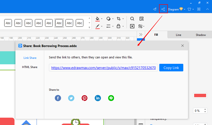Expand the Line color dropdown arrow

coord(102,26)
